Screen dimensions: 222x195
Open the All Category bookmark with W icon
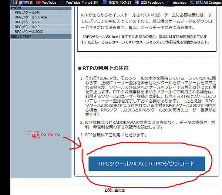coord(206,3)
